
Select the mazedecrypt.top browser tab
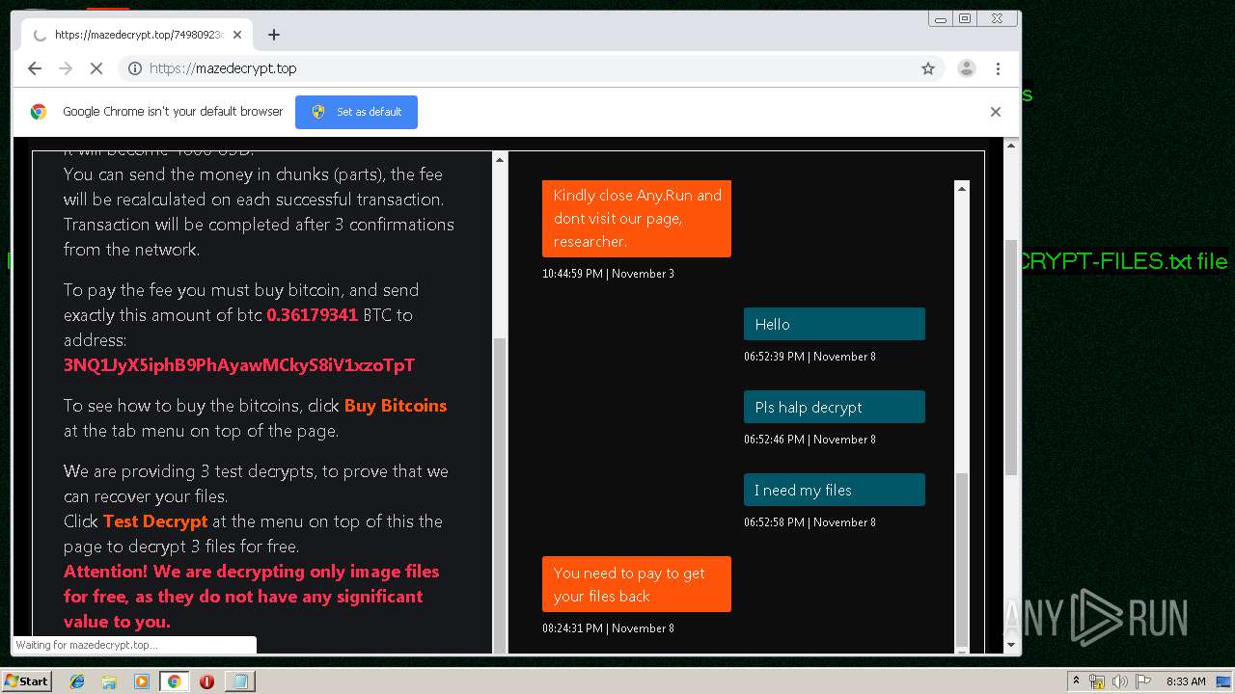137,35
